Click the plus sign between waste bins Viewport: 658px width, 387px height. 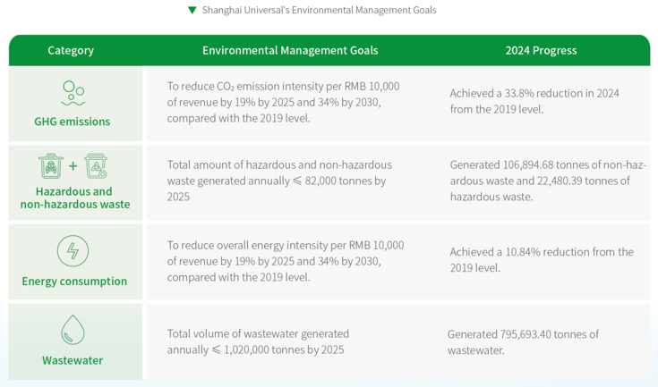pos(73,167)
